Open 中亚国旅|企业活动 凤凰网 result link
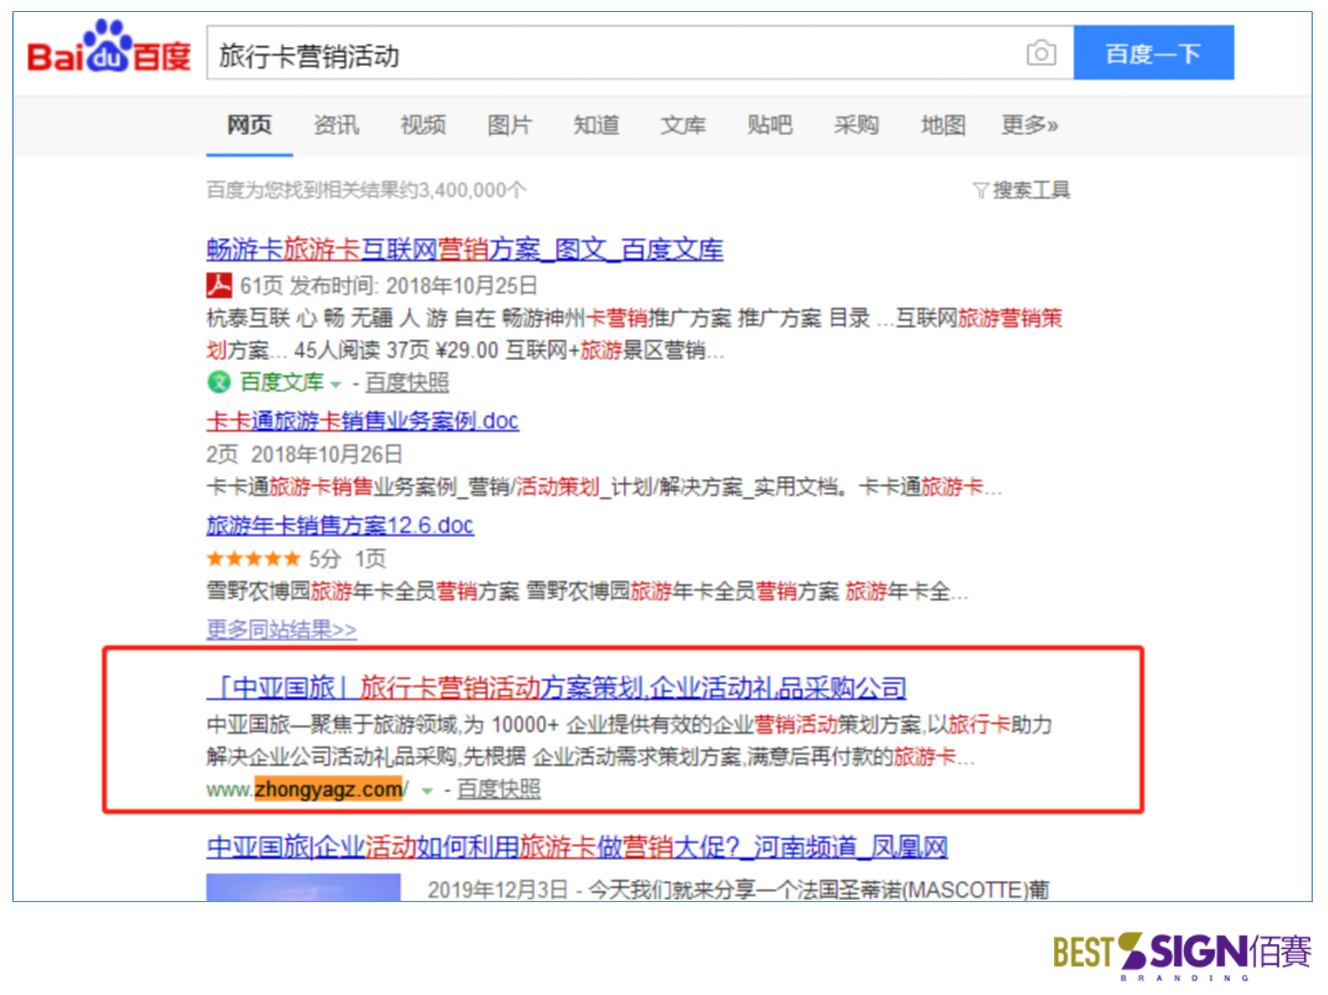The image size is (1328, 995). [x=577, y=848]
